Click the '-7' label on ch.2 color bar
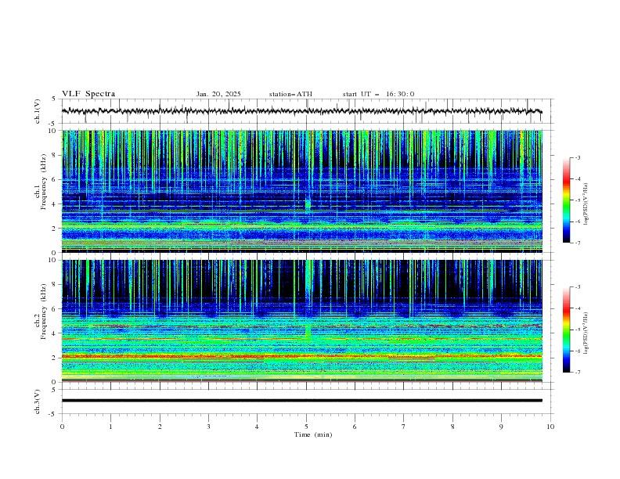Viewport: 620px width, 479px height. click(x=577, y=373)
